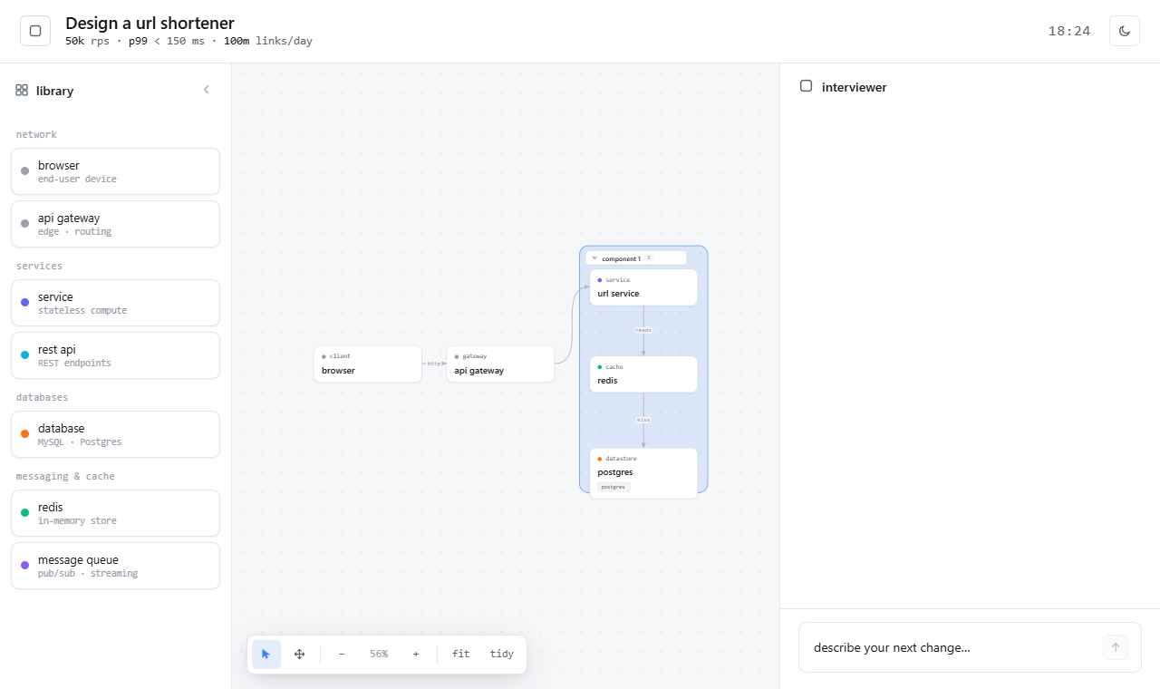Screen dimensions: 1160x689
Task: Zoom in with the plus button
Action: (x=416, y=654)
